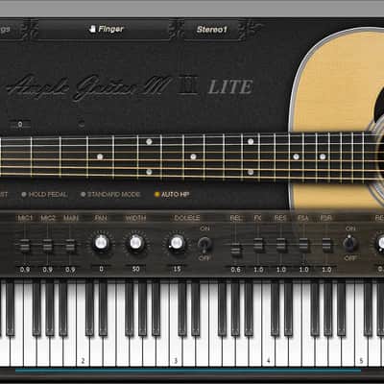The image size is (384, 384).
Task: Click the PAN value 0
Action: pyautogui.click(x=101, y=269)
